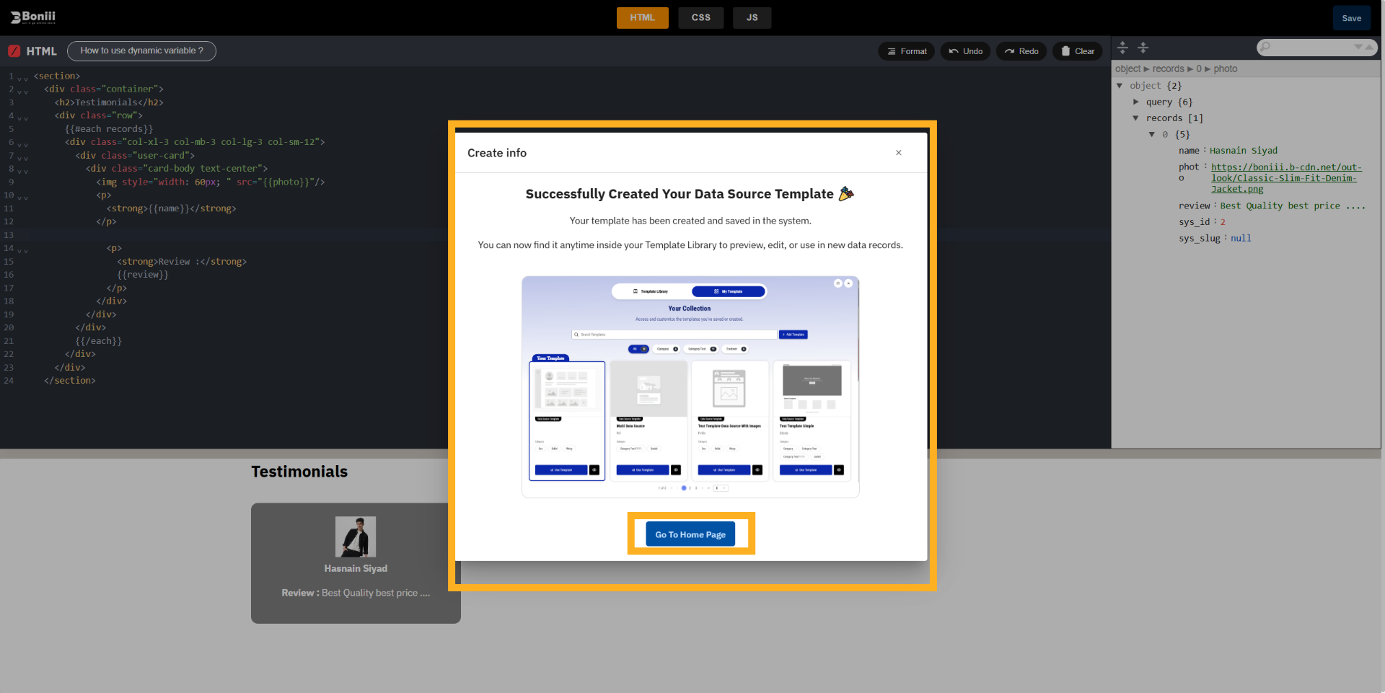The height and width of the screenshot is (693, 1385).
Task: Jump to previous JSON search result
Action: click(x=1368, y=47)
